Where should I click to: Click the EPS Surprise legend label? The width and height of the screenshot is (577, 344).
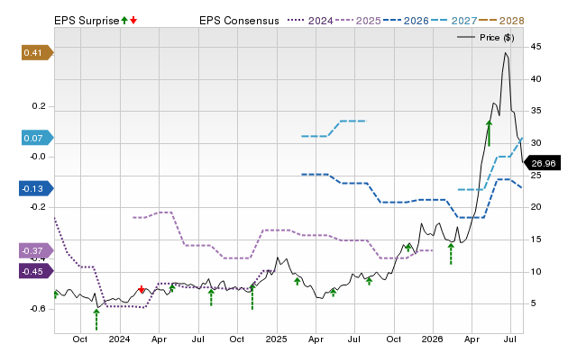pyautogui.click(x=87, y=21)
